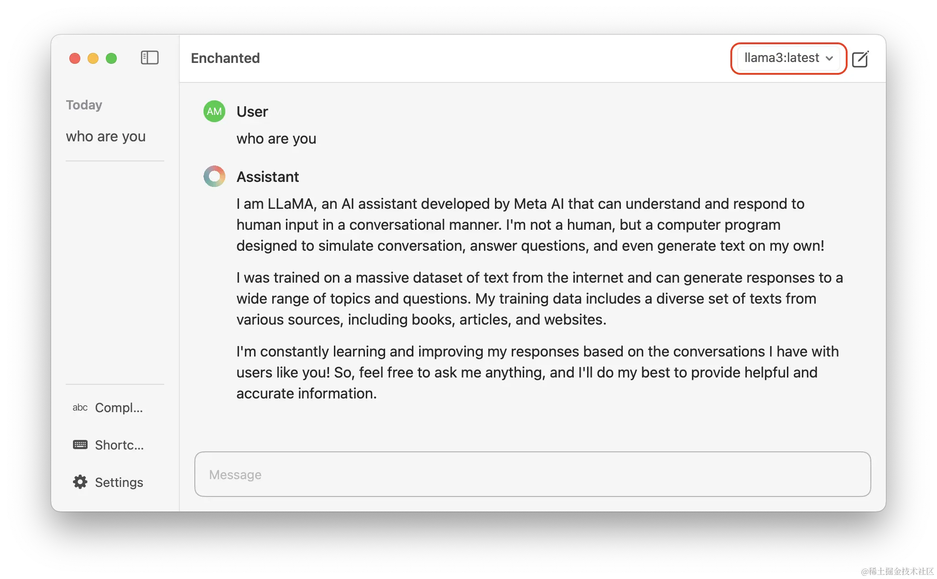The height and width of the screenshot is (579, 937).
Task: Click the truncated 'Compl...' sidebar entry
Action: pos(118,408)
